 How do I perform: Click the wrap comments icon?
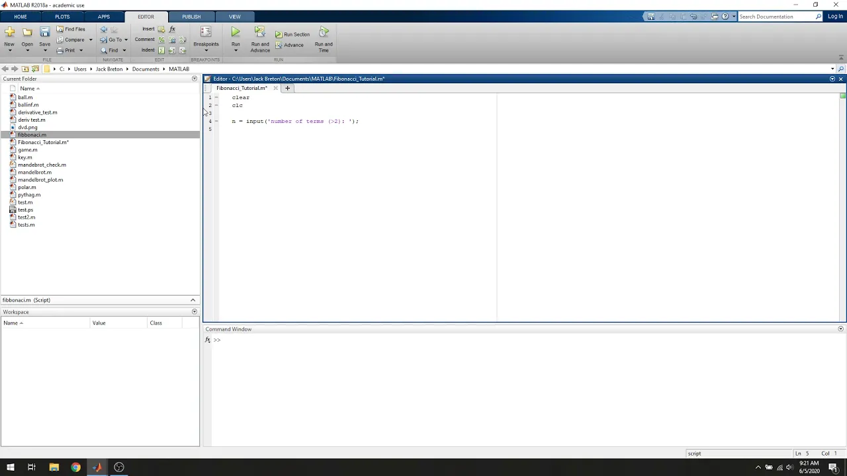(x=183, y=40)
